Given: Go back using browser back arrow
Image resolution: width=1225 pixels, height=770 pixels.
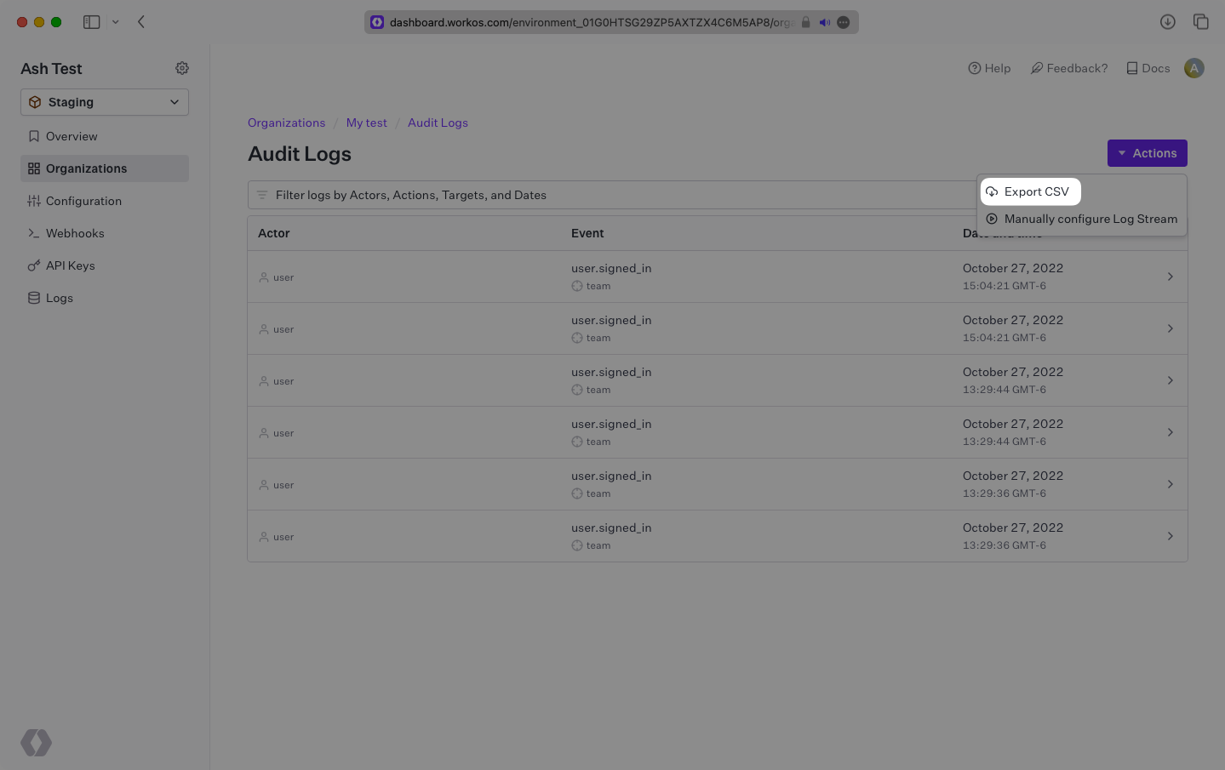Looking at the screenshot, I should (141, 22).
